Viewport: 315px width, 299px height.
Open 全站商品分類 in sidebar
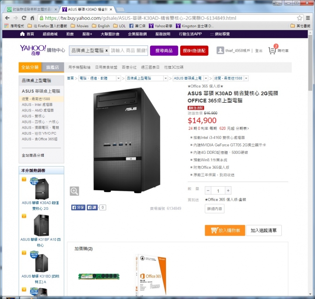coord(33,155)
